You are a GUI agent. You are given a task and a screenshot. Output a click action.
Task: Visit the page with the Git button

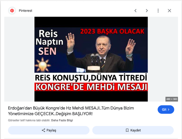166,109
